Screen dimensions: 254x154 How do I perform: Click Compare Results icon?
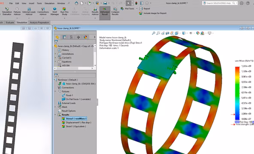tap(115, 11)
